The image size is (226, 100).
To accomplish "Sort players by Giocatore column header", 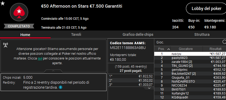I will 186,49.
